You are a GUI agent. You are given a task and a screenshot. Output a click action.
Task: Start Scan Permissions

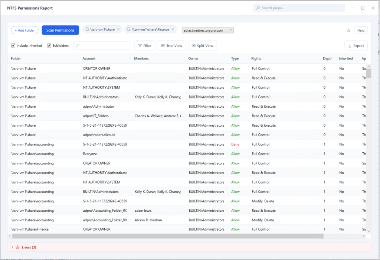[60, 30]
